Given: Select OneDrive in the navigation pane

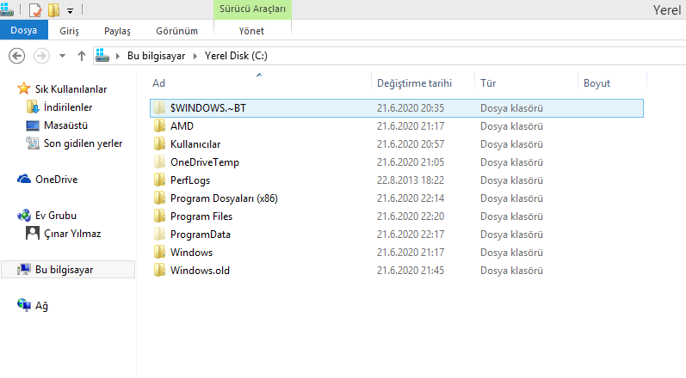Looking at the screenshot, I should click(x=57, y=180).
